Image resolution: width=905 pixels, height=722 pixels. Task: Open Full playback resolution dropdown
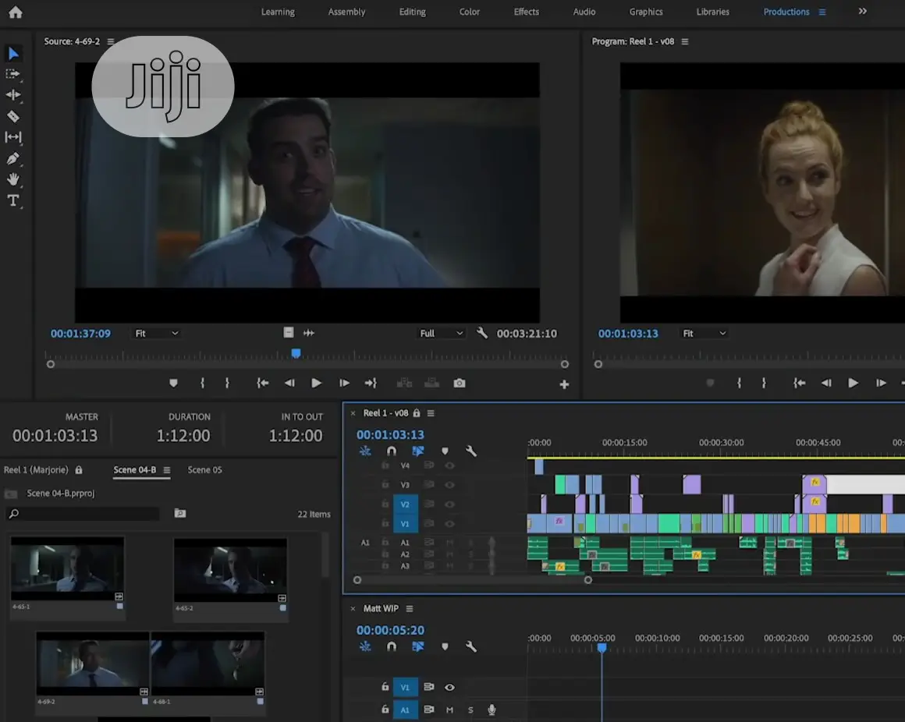pos(441,333)
